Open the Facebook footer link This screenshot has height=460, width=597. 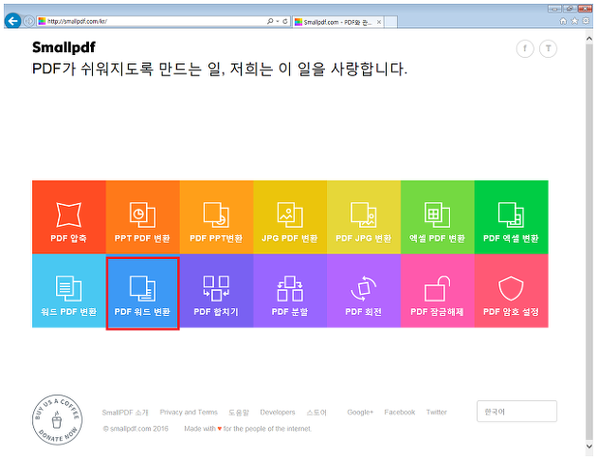(399, 413)
